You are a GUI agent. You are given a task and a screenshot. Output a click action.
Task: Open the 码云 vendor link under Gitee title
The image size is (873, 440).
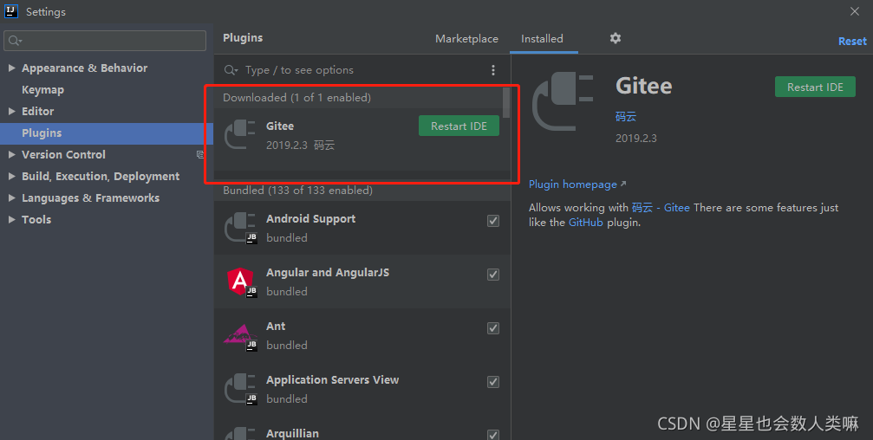pyautogui.click(x=626, y=116)
